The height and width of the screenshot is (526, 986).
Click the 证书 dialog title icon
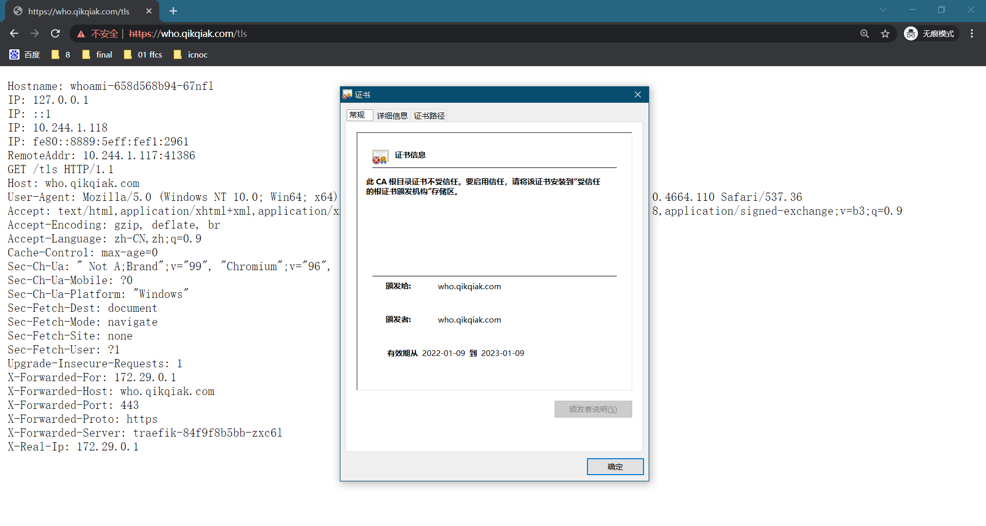[x=348, y=95]
